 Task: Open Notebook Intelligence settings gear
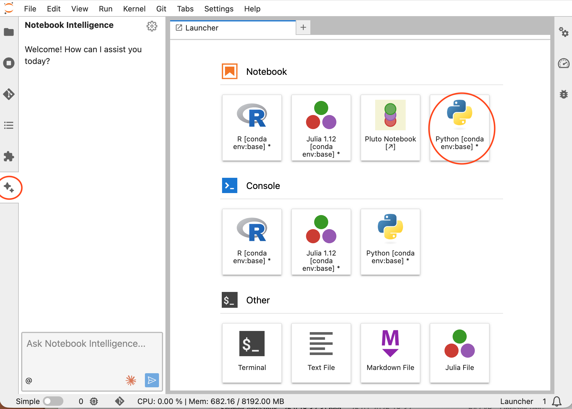[x=152, y=26]
